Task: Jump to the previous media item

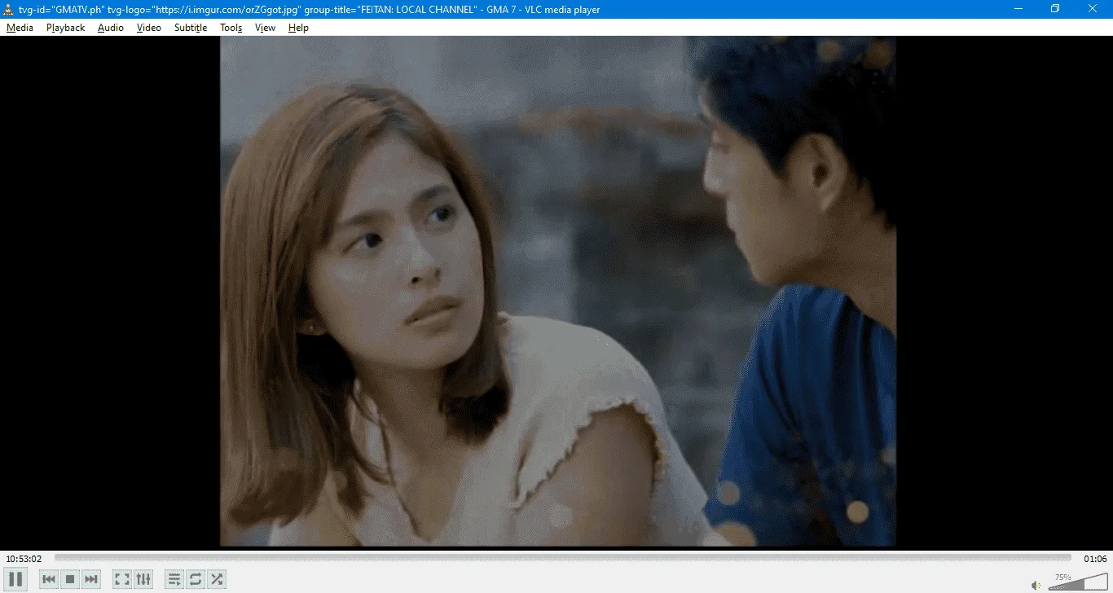Action: 49,579
